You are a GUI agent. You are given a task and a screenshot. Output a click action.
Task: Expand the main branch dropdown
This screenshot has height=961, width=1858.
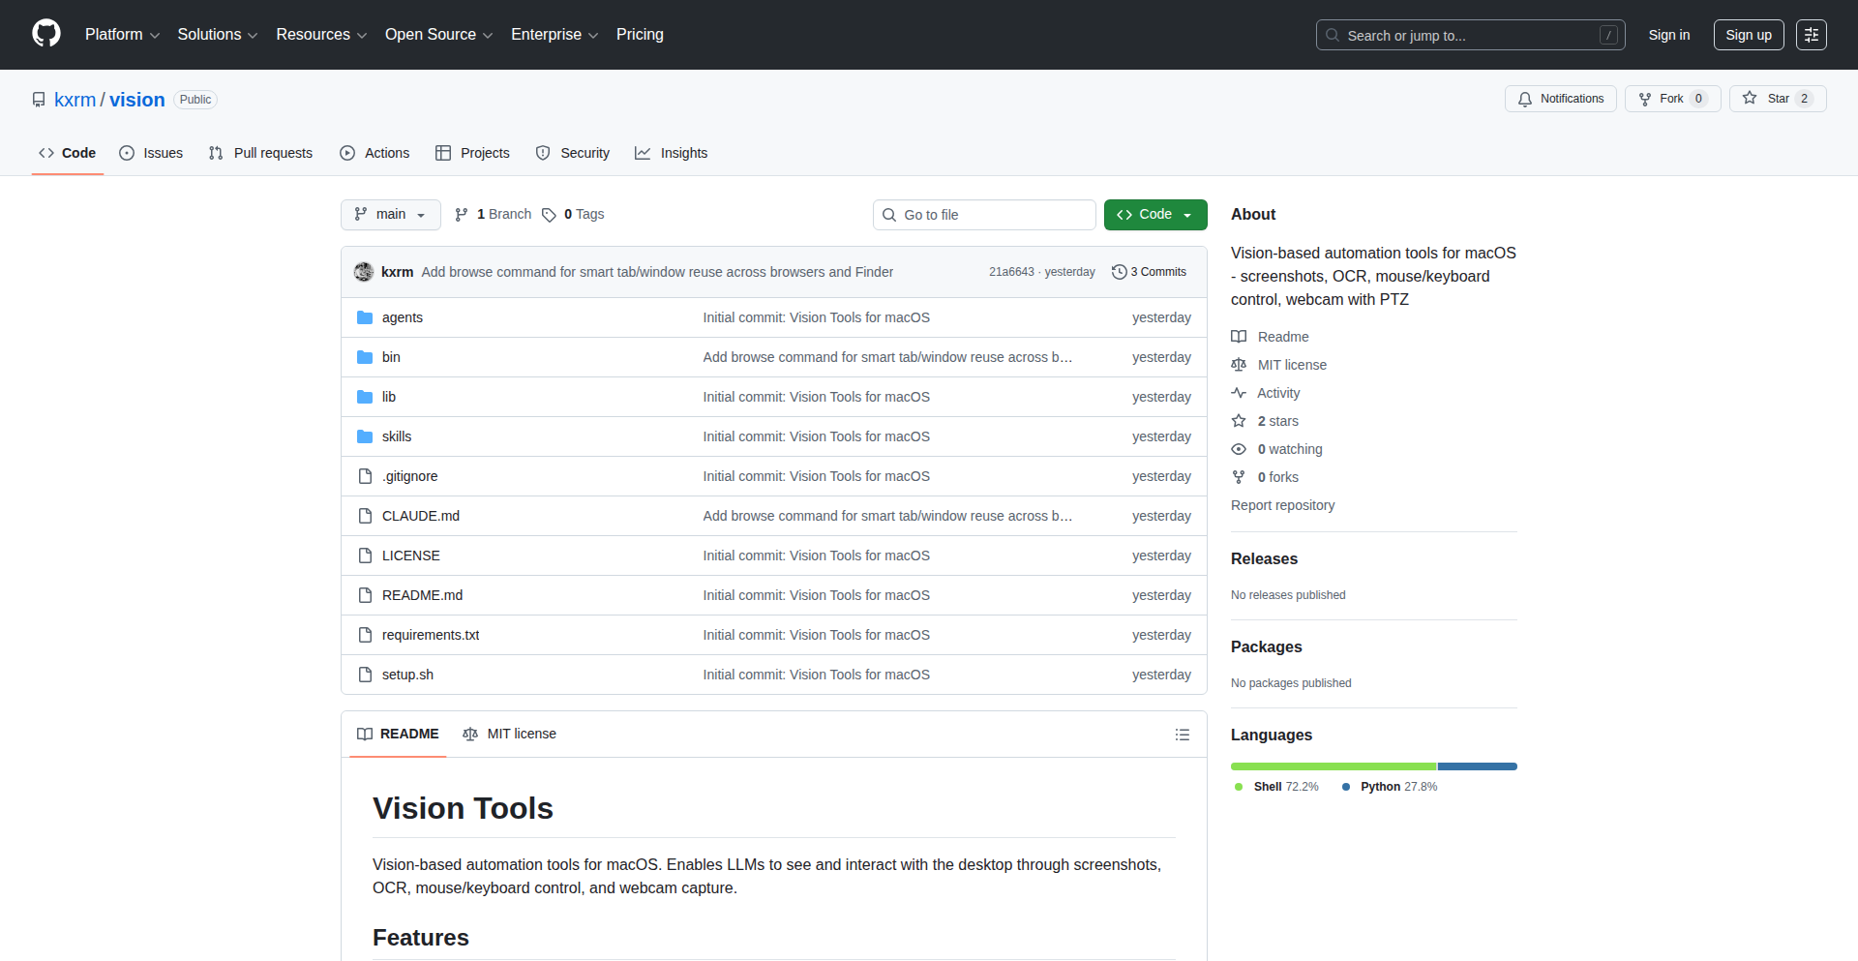click(390, 215)
